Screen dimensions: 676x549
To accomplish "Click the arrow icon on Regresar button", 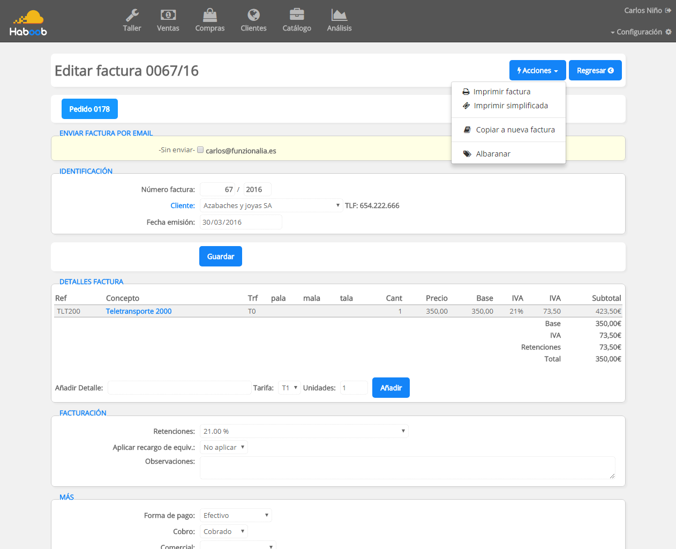I will tap(611, 71).
